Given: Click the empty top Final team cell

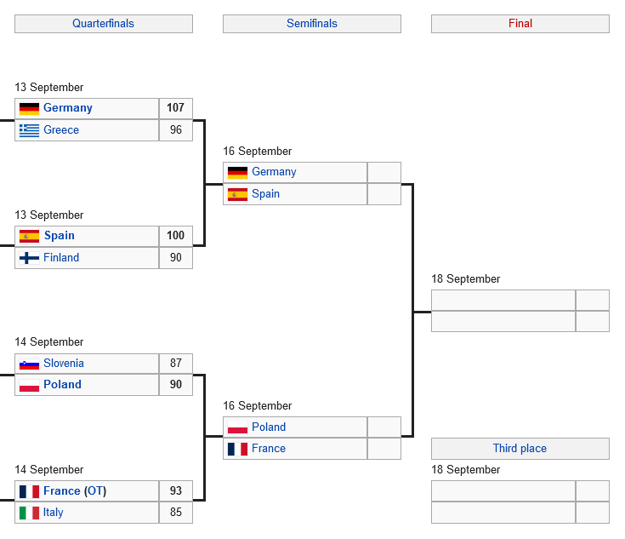Looking at the screenshot, I should [x=503, y=300].
